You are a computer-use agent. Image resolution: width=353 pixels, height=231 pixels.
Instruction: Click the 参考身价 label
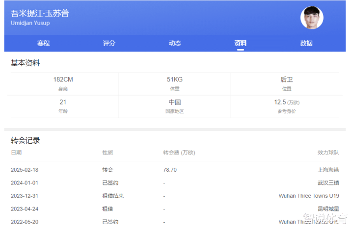[x=287, y=111]
